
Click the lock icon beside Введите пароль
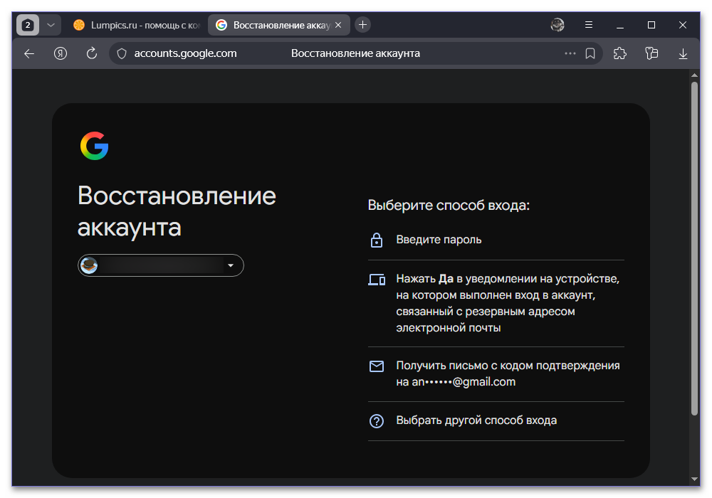[377, 240]
